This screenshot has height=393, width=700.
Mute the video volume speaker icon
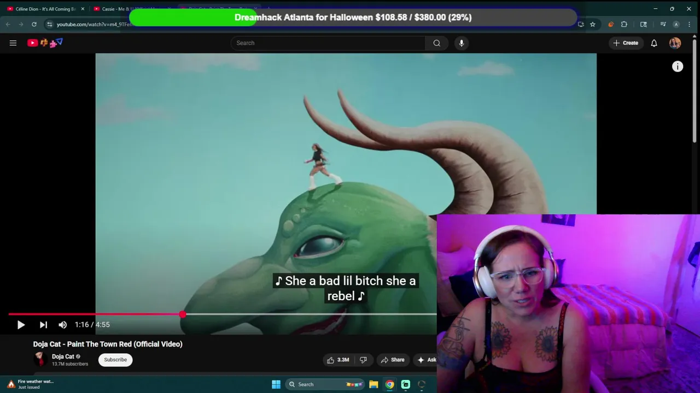[63, 325]
